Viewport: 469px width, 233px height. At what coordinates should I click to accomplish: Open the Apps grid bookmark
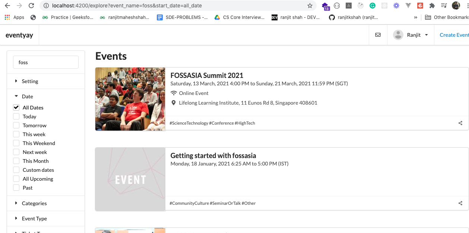point(14,17)
